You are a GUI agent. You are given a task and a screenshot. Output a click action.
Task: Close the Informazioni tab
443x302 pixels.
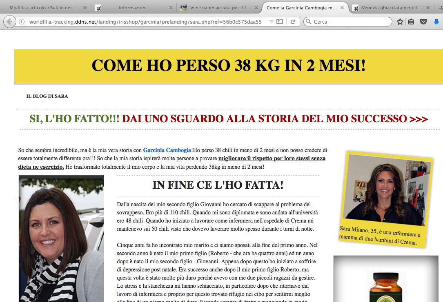click(x=170, y=8)
